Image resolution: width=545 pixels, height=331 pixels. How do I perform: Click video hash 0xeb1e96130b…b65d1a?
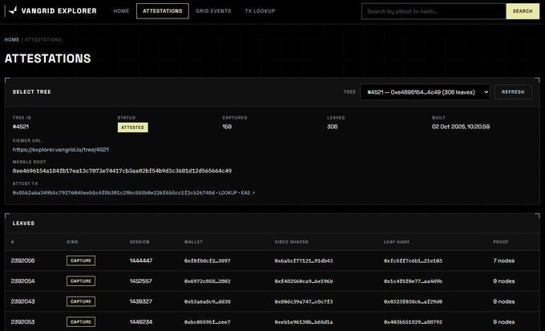304,322
